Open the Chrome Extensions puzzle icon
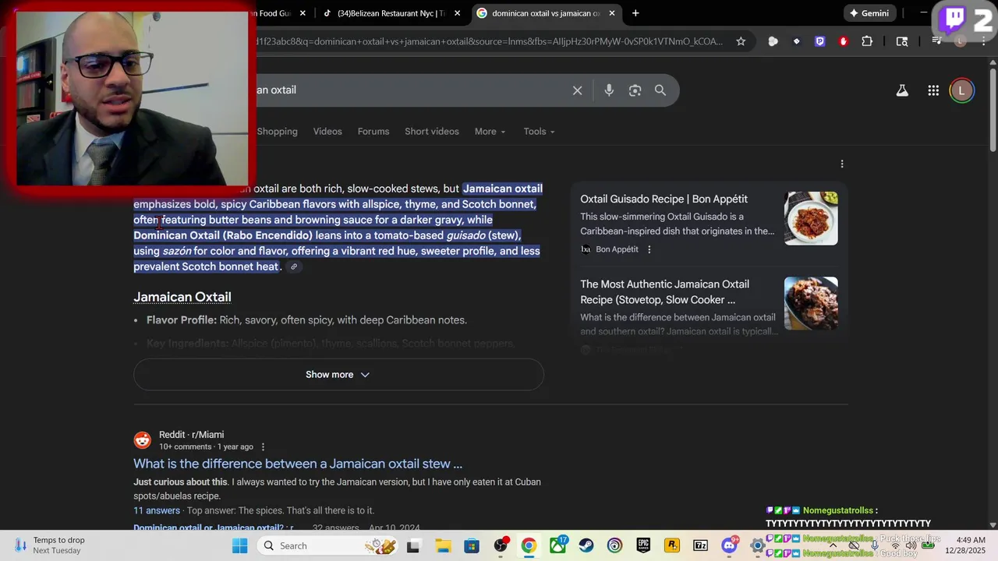 pos(867,41)
